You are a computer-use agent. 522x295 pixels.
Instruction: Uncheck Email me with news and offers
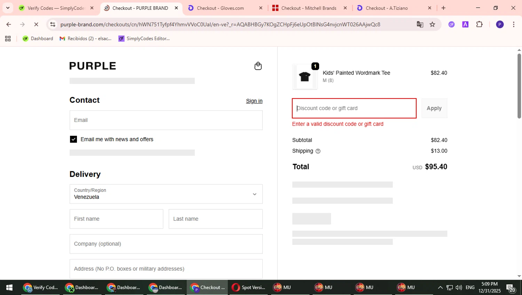coord(73,139)
